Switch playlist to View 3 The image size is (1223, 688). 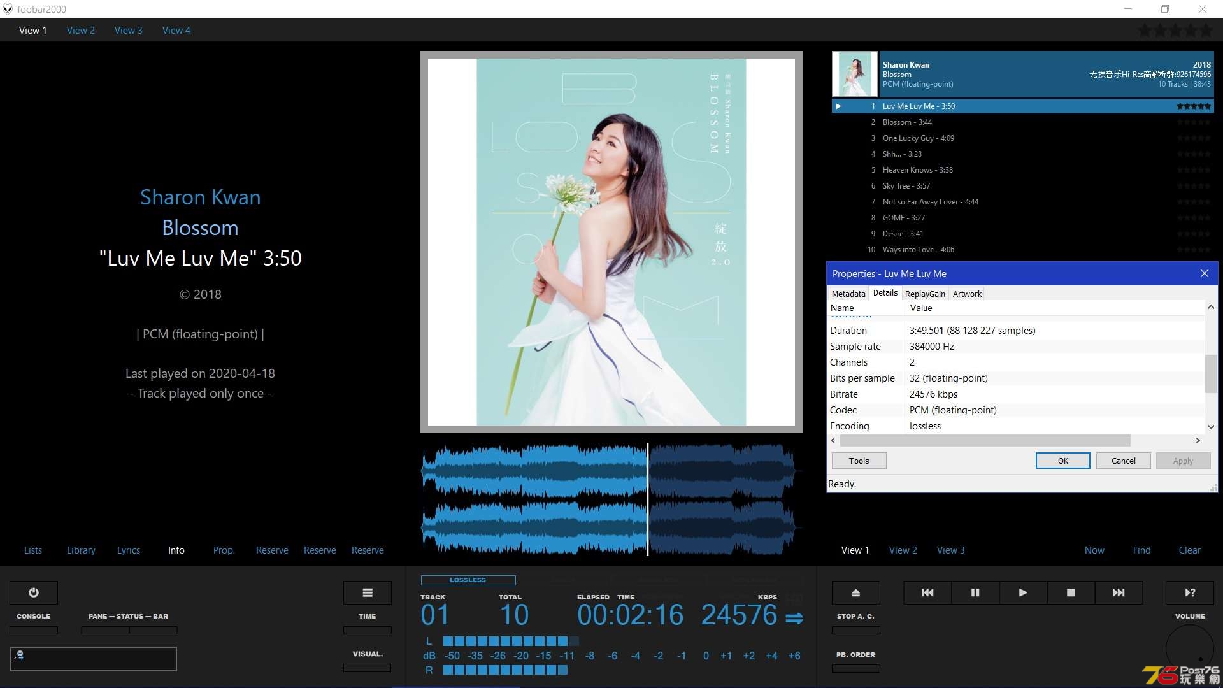(x=951, y=550)
